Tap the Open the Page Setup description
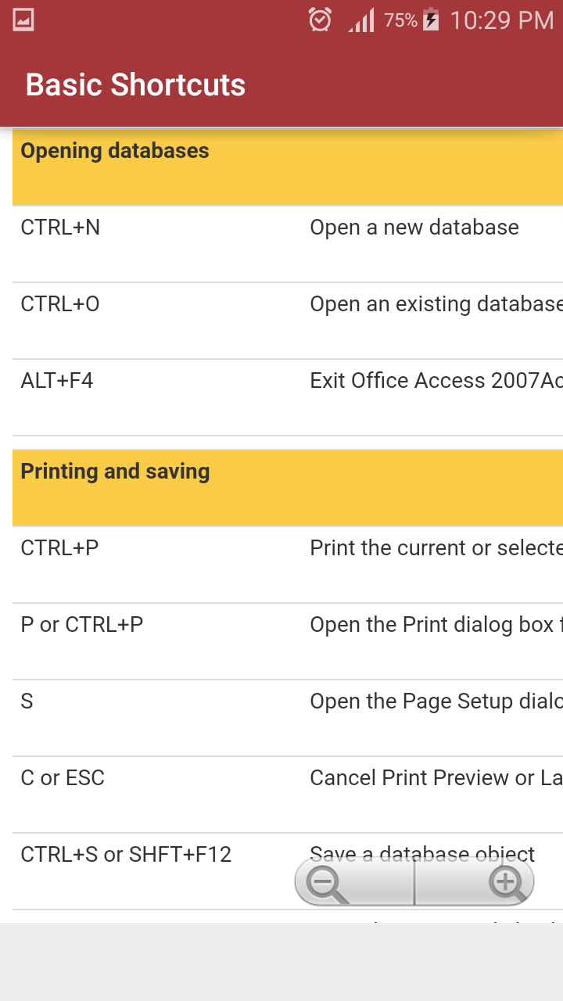The height and width of the screenshot is (1001, 563). (436, 701)
